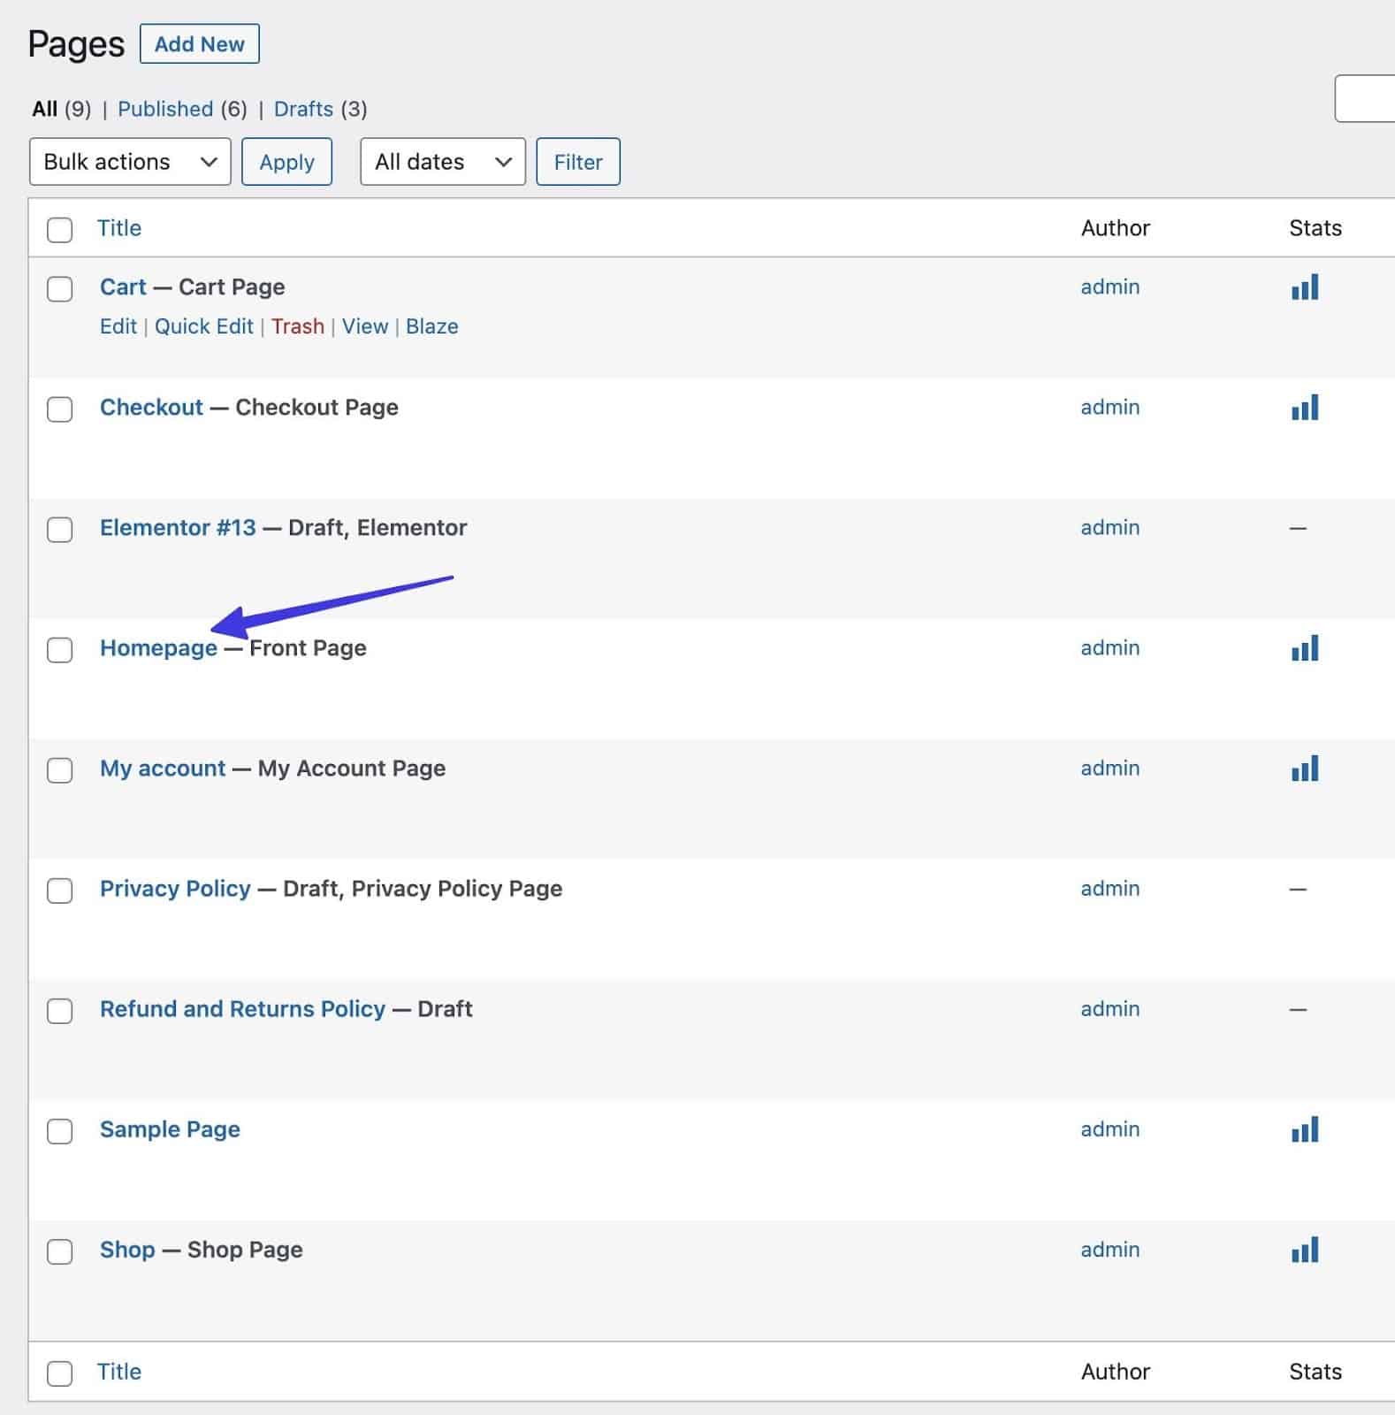Open Quick Edit for the Cart page
This screenshot has height=1415, width=1395.
[x=204, y=326]
